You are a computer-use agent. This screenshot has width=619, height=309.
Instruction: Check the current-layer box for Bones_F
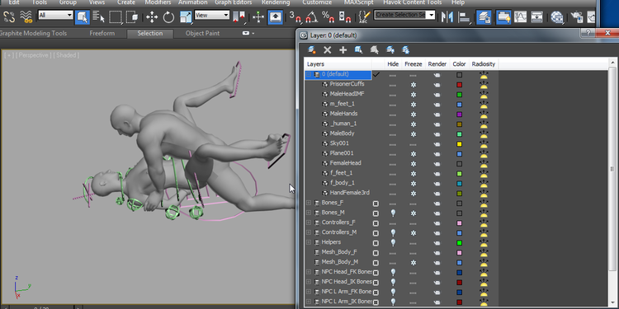coord(376,204)
